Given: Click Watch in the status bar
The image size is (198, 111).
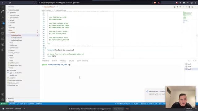Looking at the screenshot, I should click(x=31, y=104).
